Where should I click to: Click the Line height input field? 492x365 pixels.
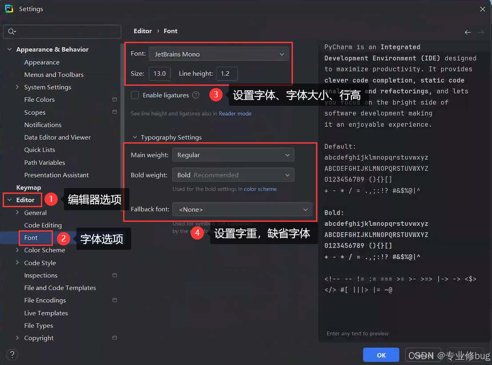(x=227, y=74)
